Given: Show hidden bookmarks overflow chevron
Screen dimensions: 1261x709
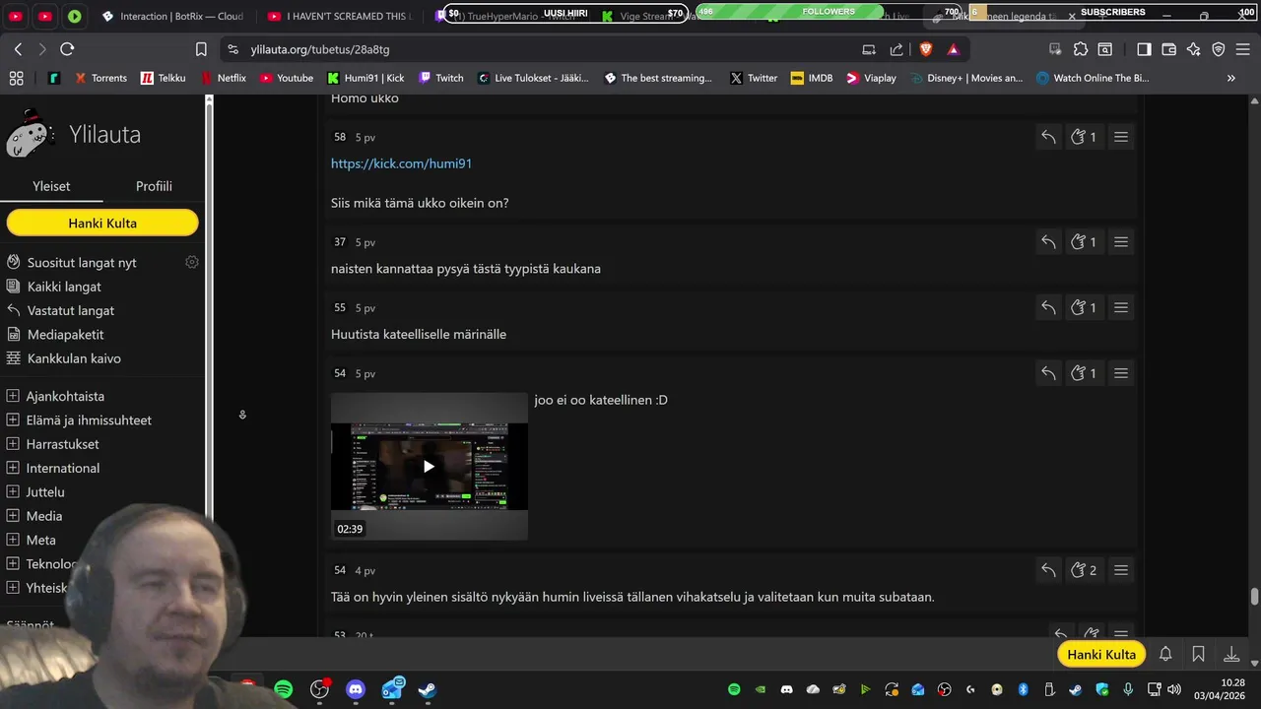Looking at the screenshot, I should point(1230,78).
